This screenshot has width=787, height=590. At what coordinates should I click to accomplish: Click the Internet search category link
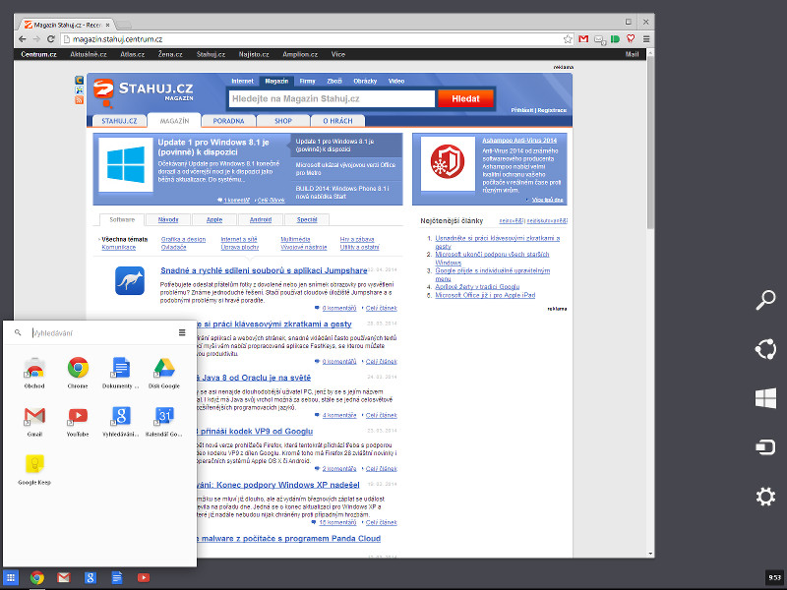tap(242, 81)
